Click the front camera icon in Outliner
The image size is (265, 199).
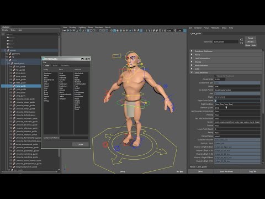[8, 44]
